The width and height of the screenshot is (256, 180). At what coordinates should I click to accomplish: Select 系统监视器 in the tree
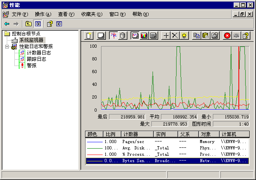coord(32,40)
